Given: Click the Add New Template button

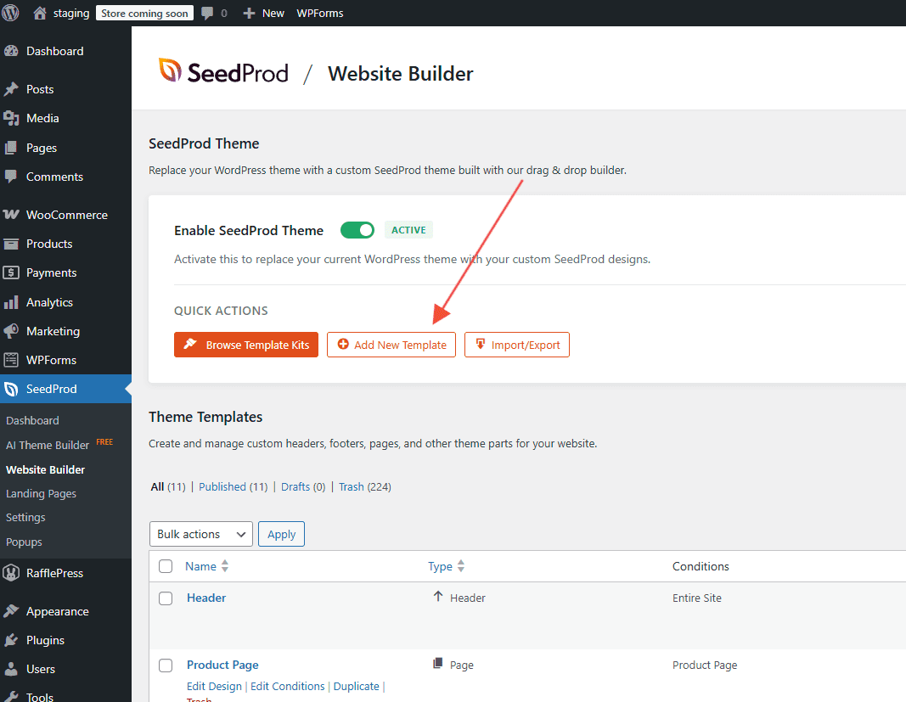Looking at the screenshot, I should point(391,345).
